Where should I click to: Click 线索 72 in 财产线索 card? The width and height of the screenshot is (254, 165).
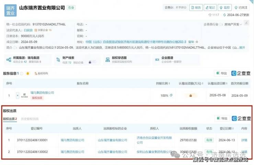[x=67, y=63]
